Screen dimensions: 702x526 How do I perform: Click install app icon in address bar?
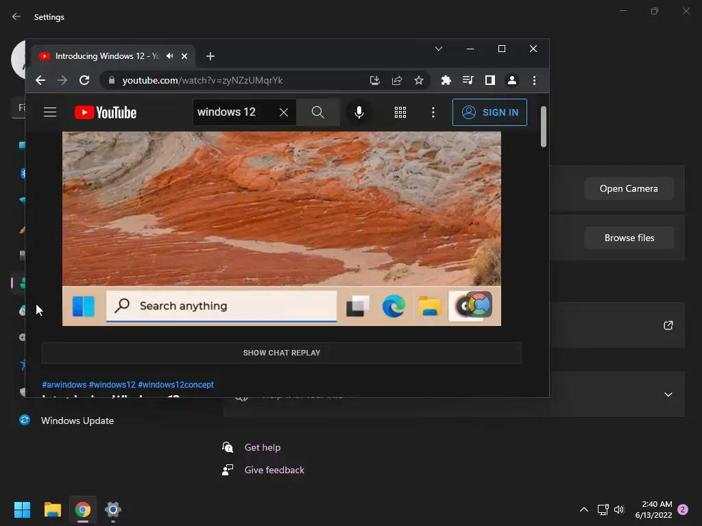coord(375,81)
